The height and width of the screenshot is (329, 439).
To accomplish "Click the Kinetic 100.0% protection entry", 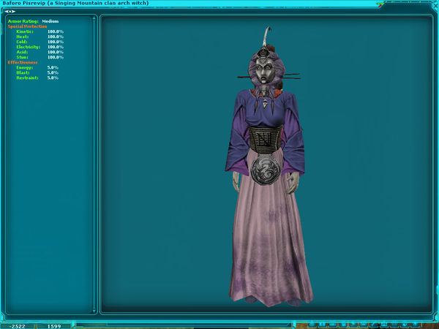I will (40, 31).
